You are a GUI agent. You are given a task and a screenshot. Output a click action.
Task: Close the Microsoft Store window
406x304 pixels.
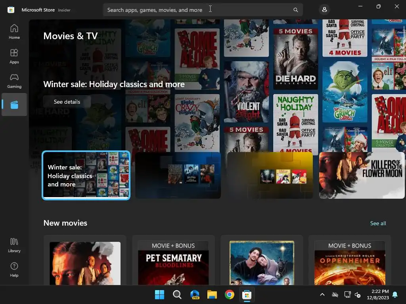[396, 6]
